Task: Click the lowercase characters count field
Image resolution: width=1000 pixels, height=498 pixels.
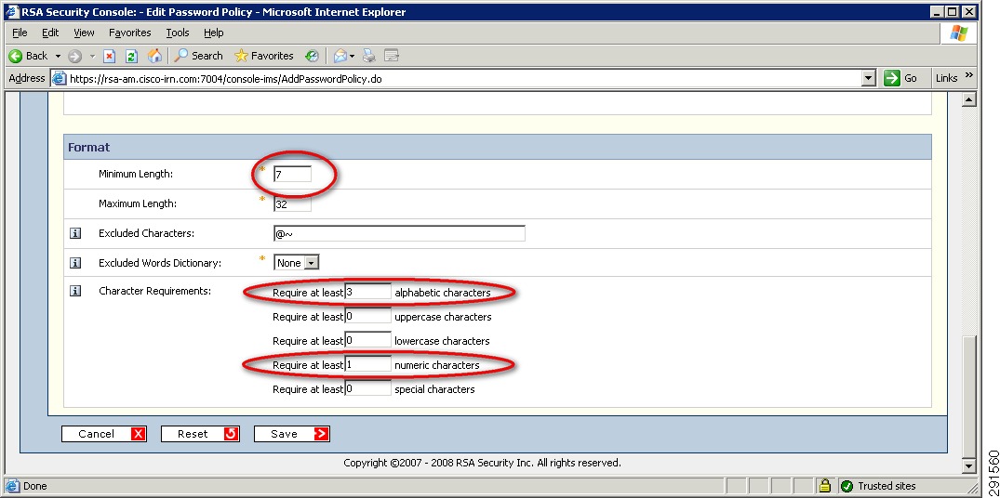Action: pyautogui.click(x=368, y=341)
